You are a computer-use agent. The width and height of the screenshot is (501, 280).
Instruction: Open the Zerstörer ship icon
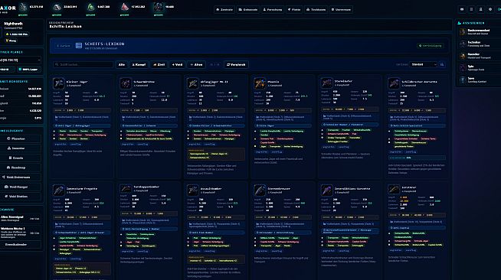(x=394, y=189)
